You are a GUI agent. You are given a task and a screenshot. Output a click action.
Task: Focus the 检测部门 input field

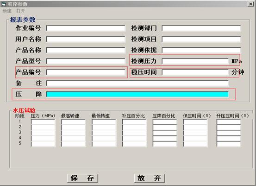(x=201, y=28)
